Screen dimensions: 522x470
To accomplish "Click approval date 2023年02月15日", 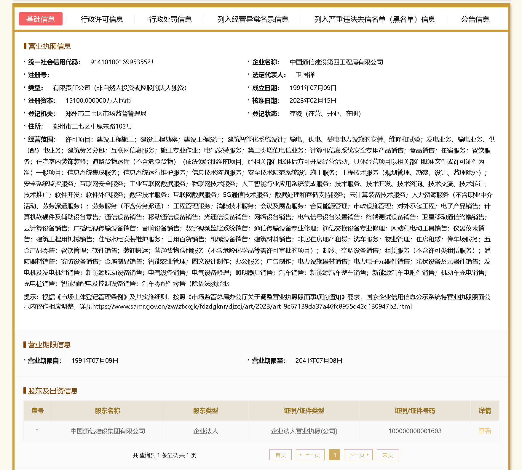I will [x=313, y=101].
